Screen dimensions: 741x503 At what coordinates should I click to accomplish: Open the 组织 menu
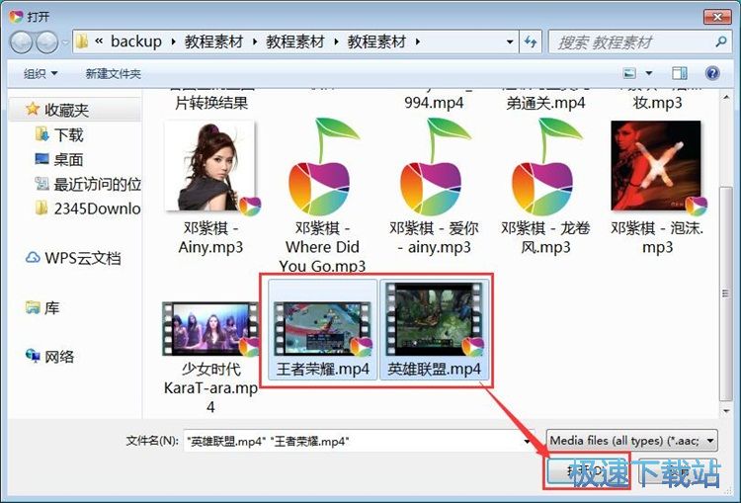(x=41, y=74)
